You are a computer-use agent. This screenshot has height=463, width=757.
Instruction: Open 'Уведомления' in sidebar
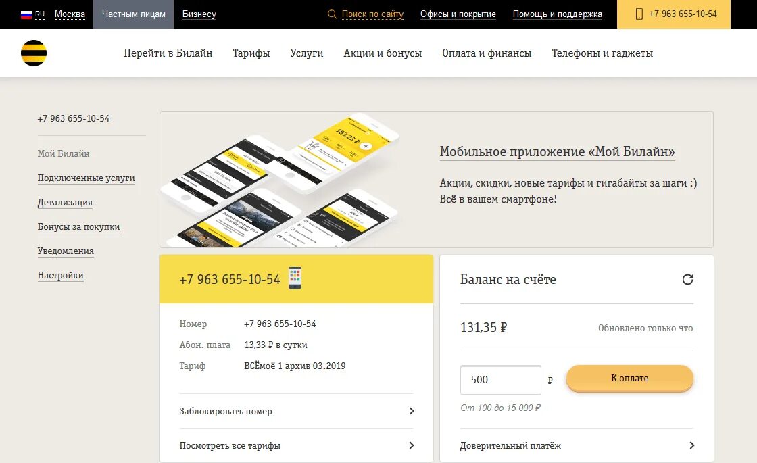point(66,251)
